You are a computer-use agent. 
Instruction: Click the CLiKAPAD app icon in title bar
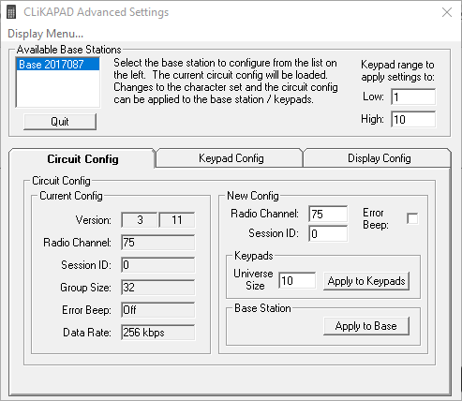(x=11, y=12)
